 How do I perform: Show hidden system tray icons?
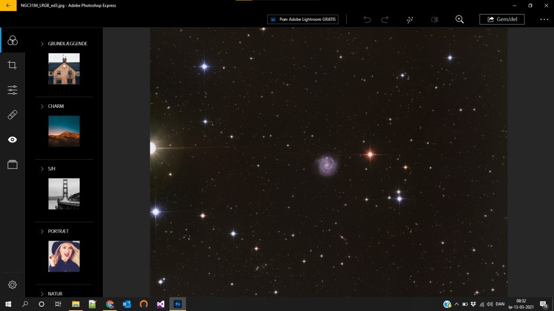456,304
